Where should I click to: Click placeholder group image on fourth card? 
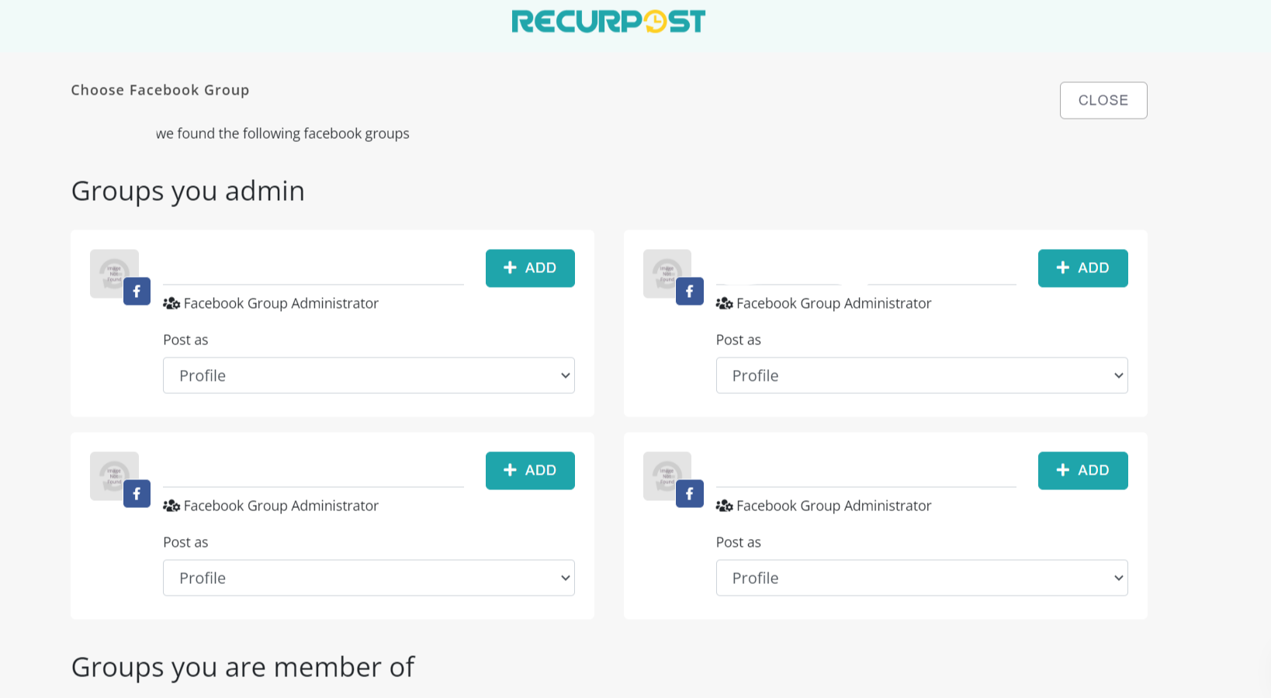[x=667, y=476]
